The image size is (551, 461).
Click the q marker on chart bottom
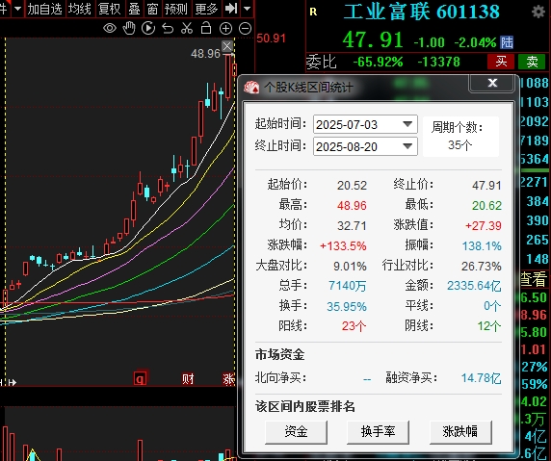click(140, 379)
